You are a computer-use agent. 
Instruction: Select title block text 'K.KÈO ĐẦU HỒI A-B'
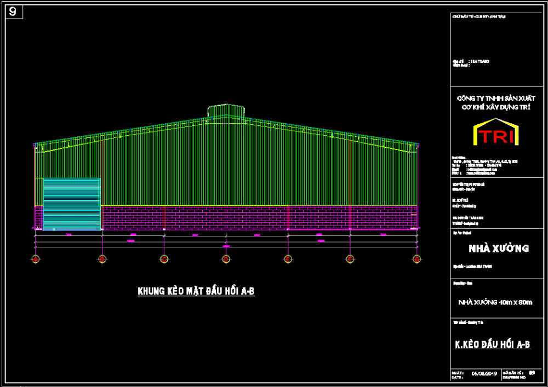click(x=493, y=345)
